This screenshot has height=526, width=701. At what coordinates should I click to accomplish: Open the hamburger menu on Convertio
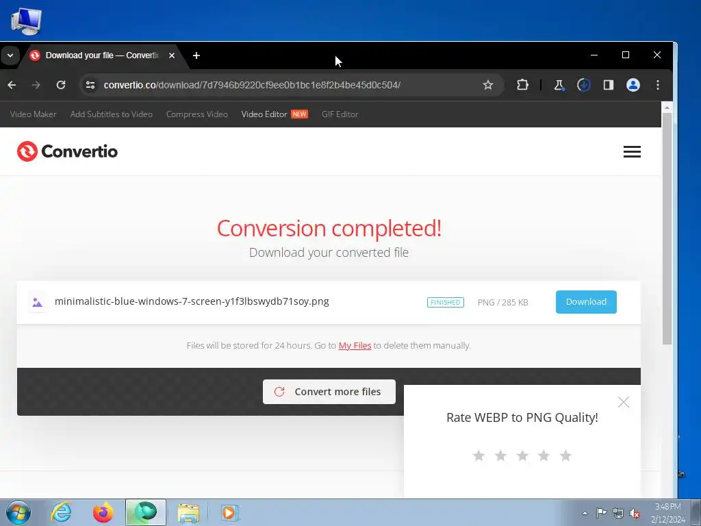click(632, 151)
